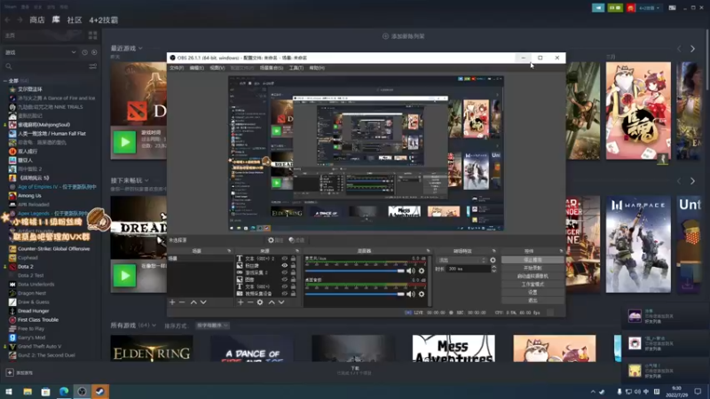Adjust the 麦克风/Aux volume slider

354,270
